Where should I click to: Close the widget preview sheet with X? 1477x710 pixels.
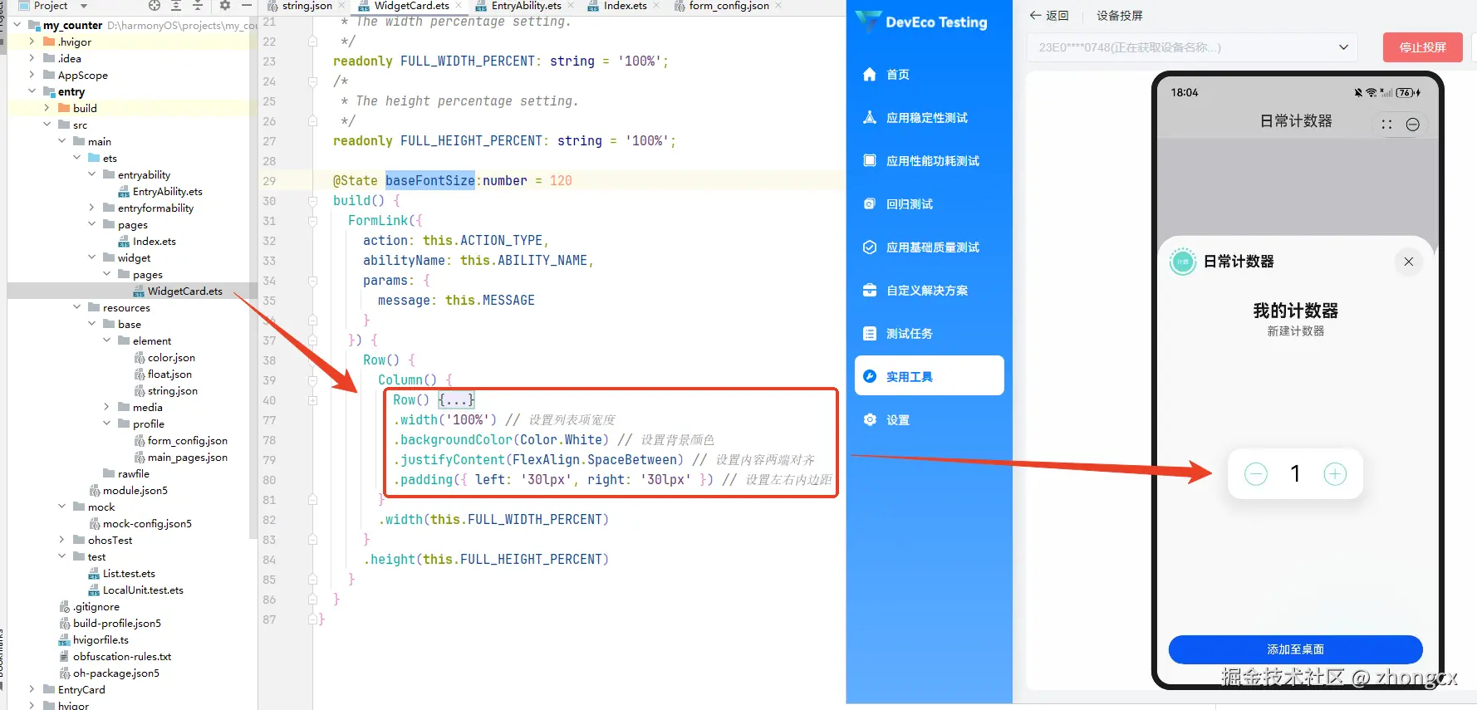coord(1408,262)
